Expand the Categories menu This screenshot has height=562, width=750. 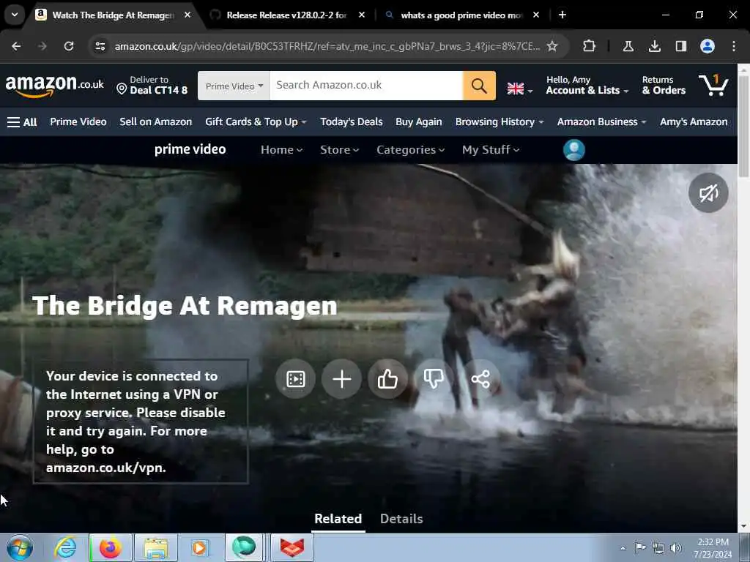[410, 150]
